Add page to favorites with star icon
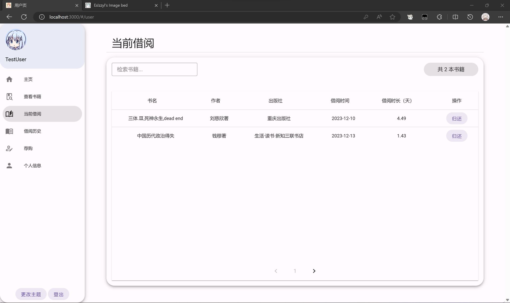The image size is (510, 303). click(392, 17)
